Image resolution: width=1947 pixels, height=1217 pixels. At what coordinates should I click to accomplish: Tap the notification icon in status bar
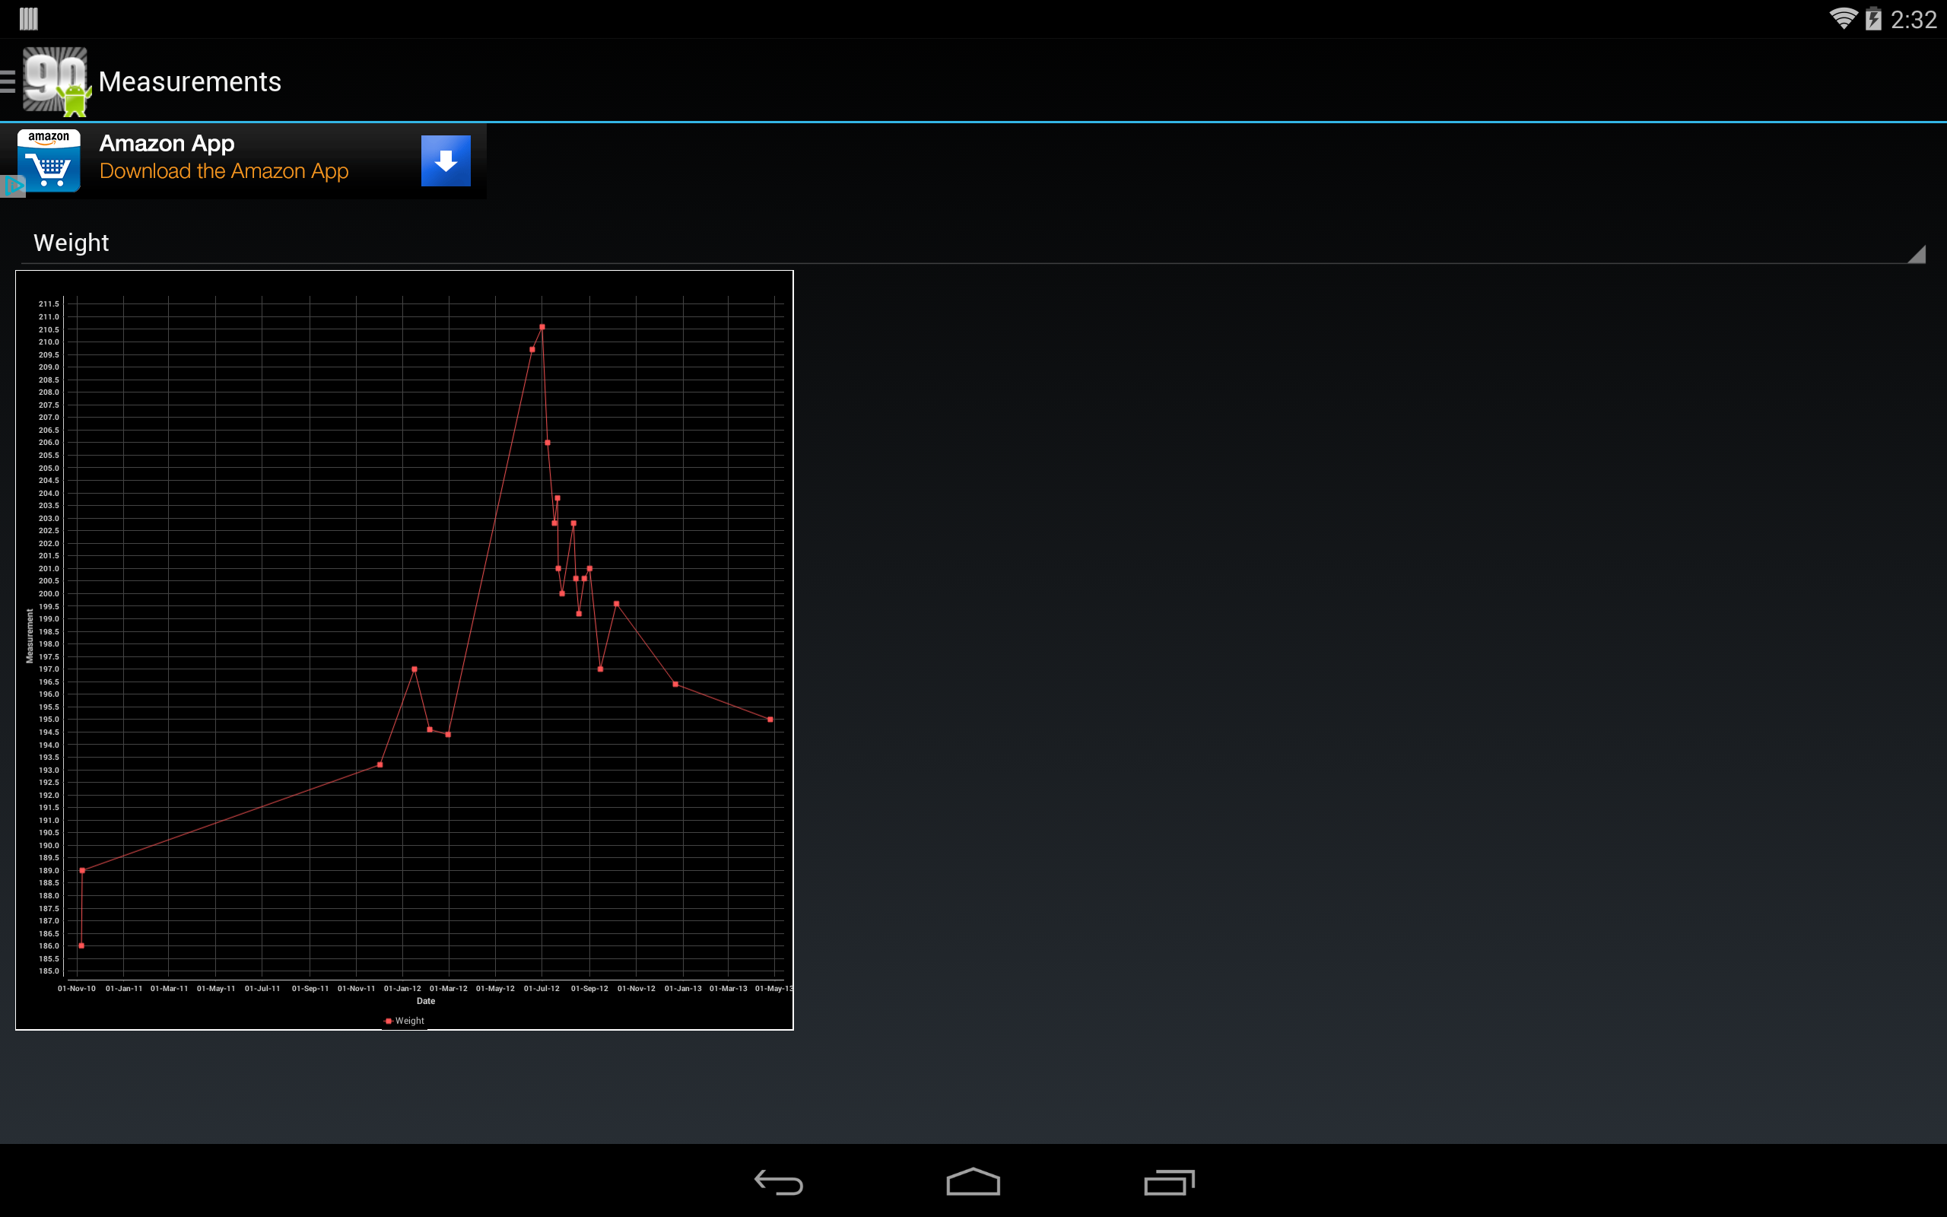coord(28,18)
